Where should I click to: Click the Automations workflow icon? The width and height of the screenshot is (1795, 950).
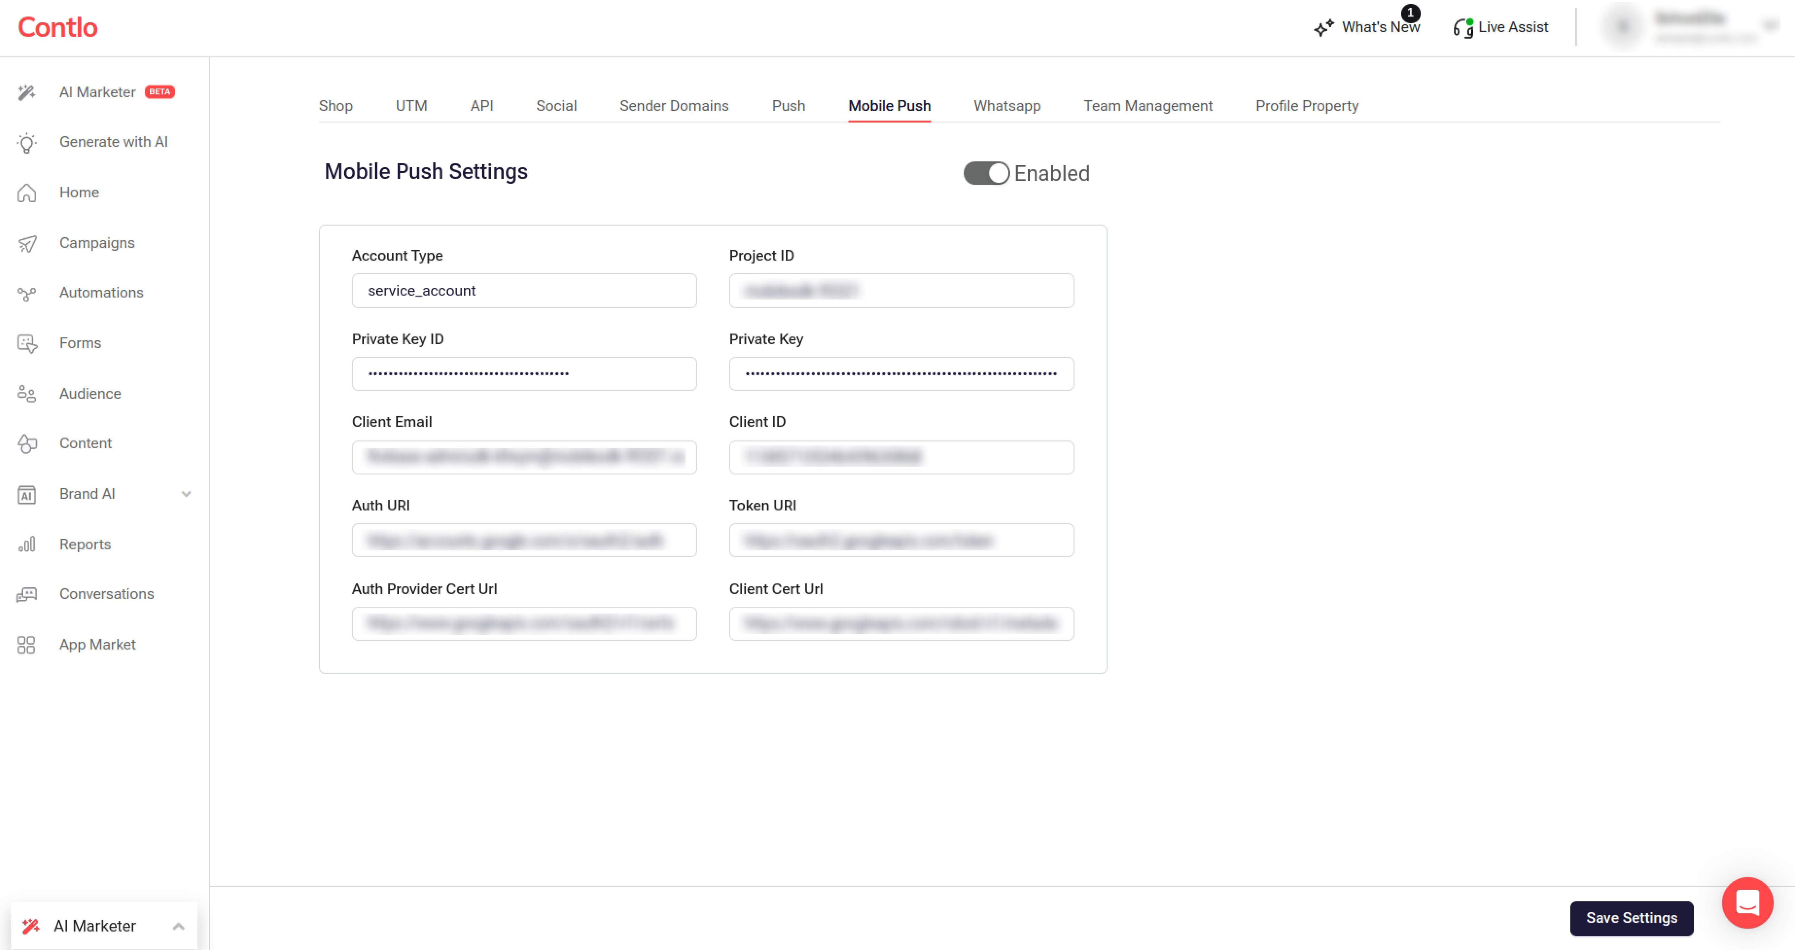click(x=27, y=293)
